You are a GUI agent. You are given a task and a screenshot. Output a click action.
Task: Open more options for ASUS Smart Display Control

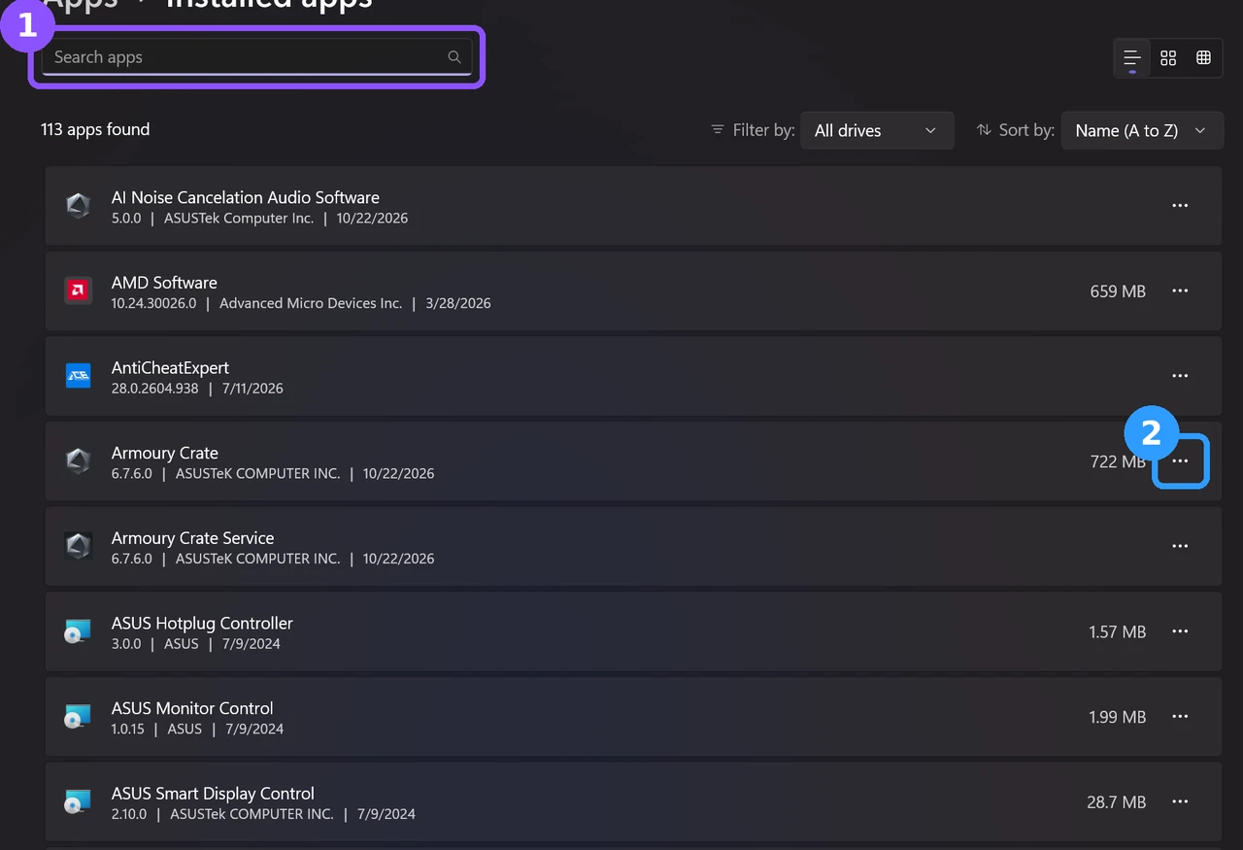(x=1180, y=802)
